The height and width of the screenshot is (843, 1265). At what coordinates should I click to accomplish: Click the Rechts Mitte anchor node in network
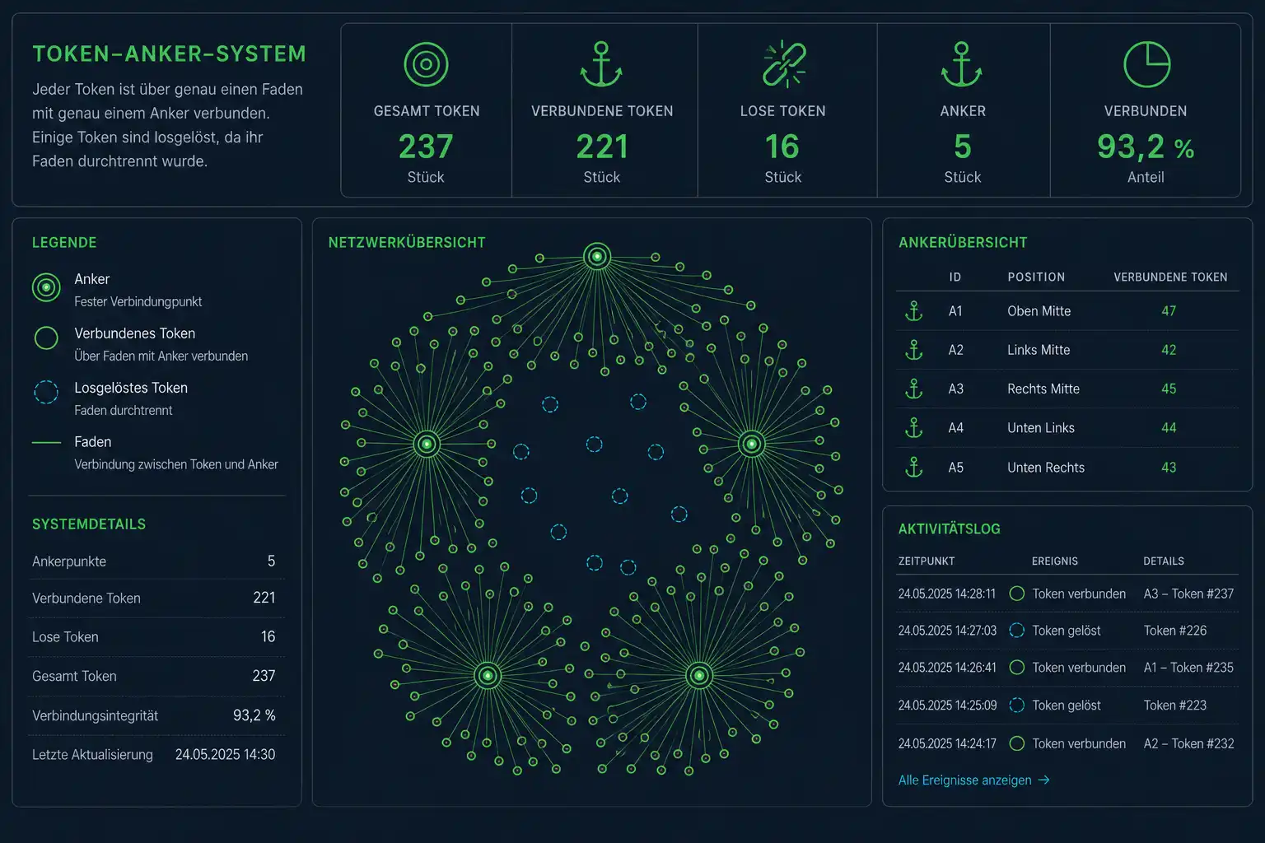click(x=751, y=445)
